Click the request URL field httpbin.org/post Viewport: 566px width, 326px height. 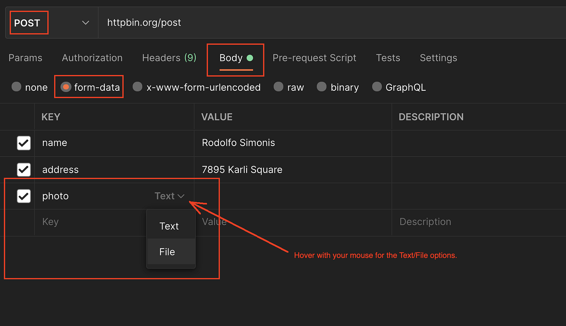click(x=332, y=23)
